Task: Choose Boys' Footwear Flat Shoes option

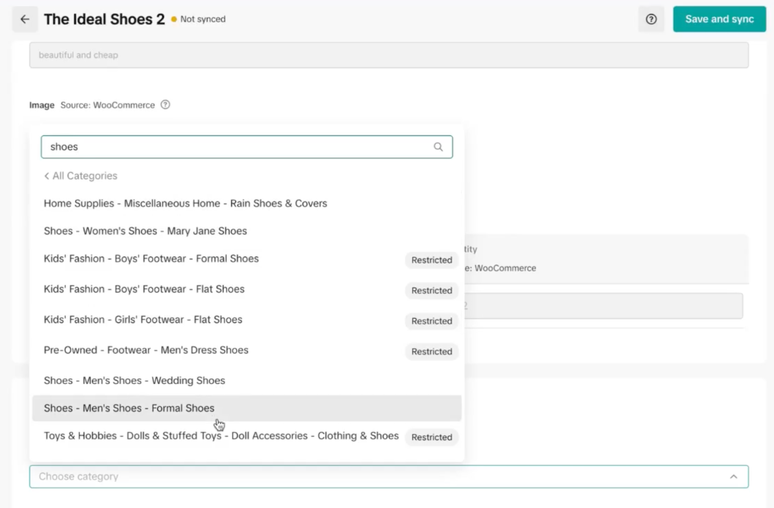Action: click(x=144, y=289)
